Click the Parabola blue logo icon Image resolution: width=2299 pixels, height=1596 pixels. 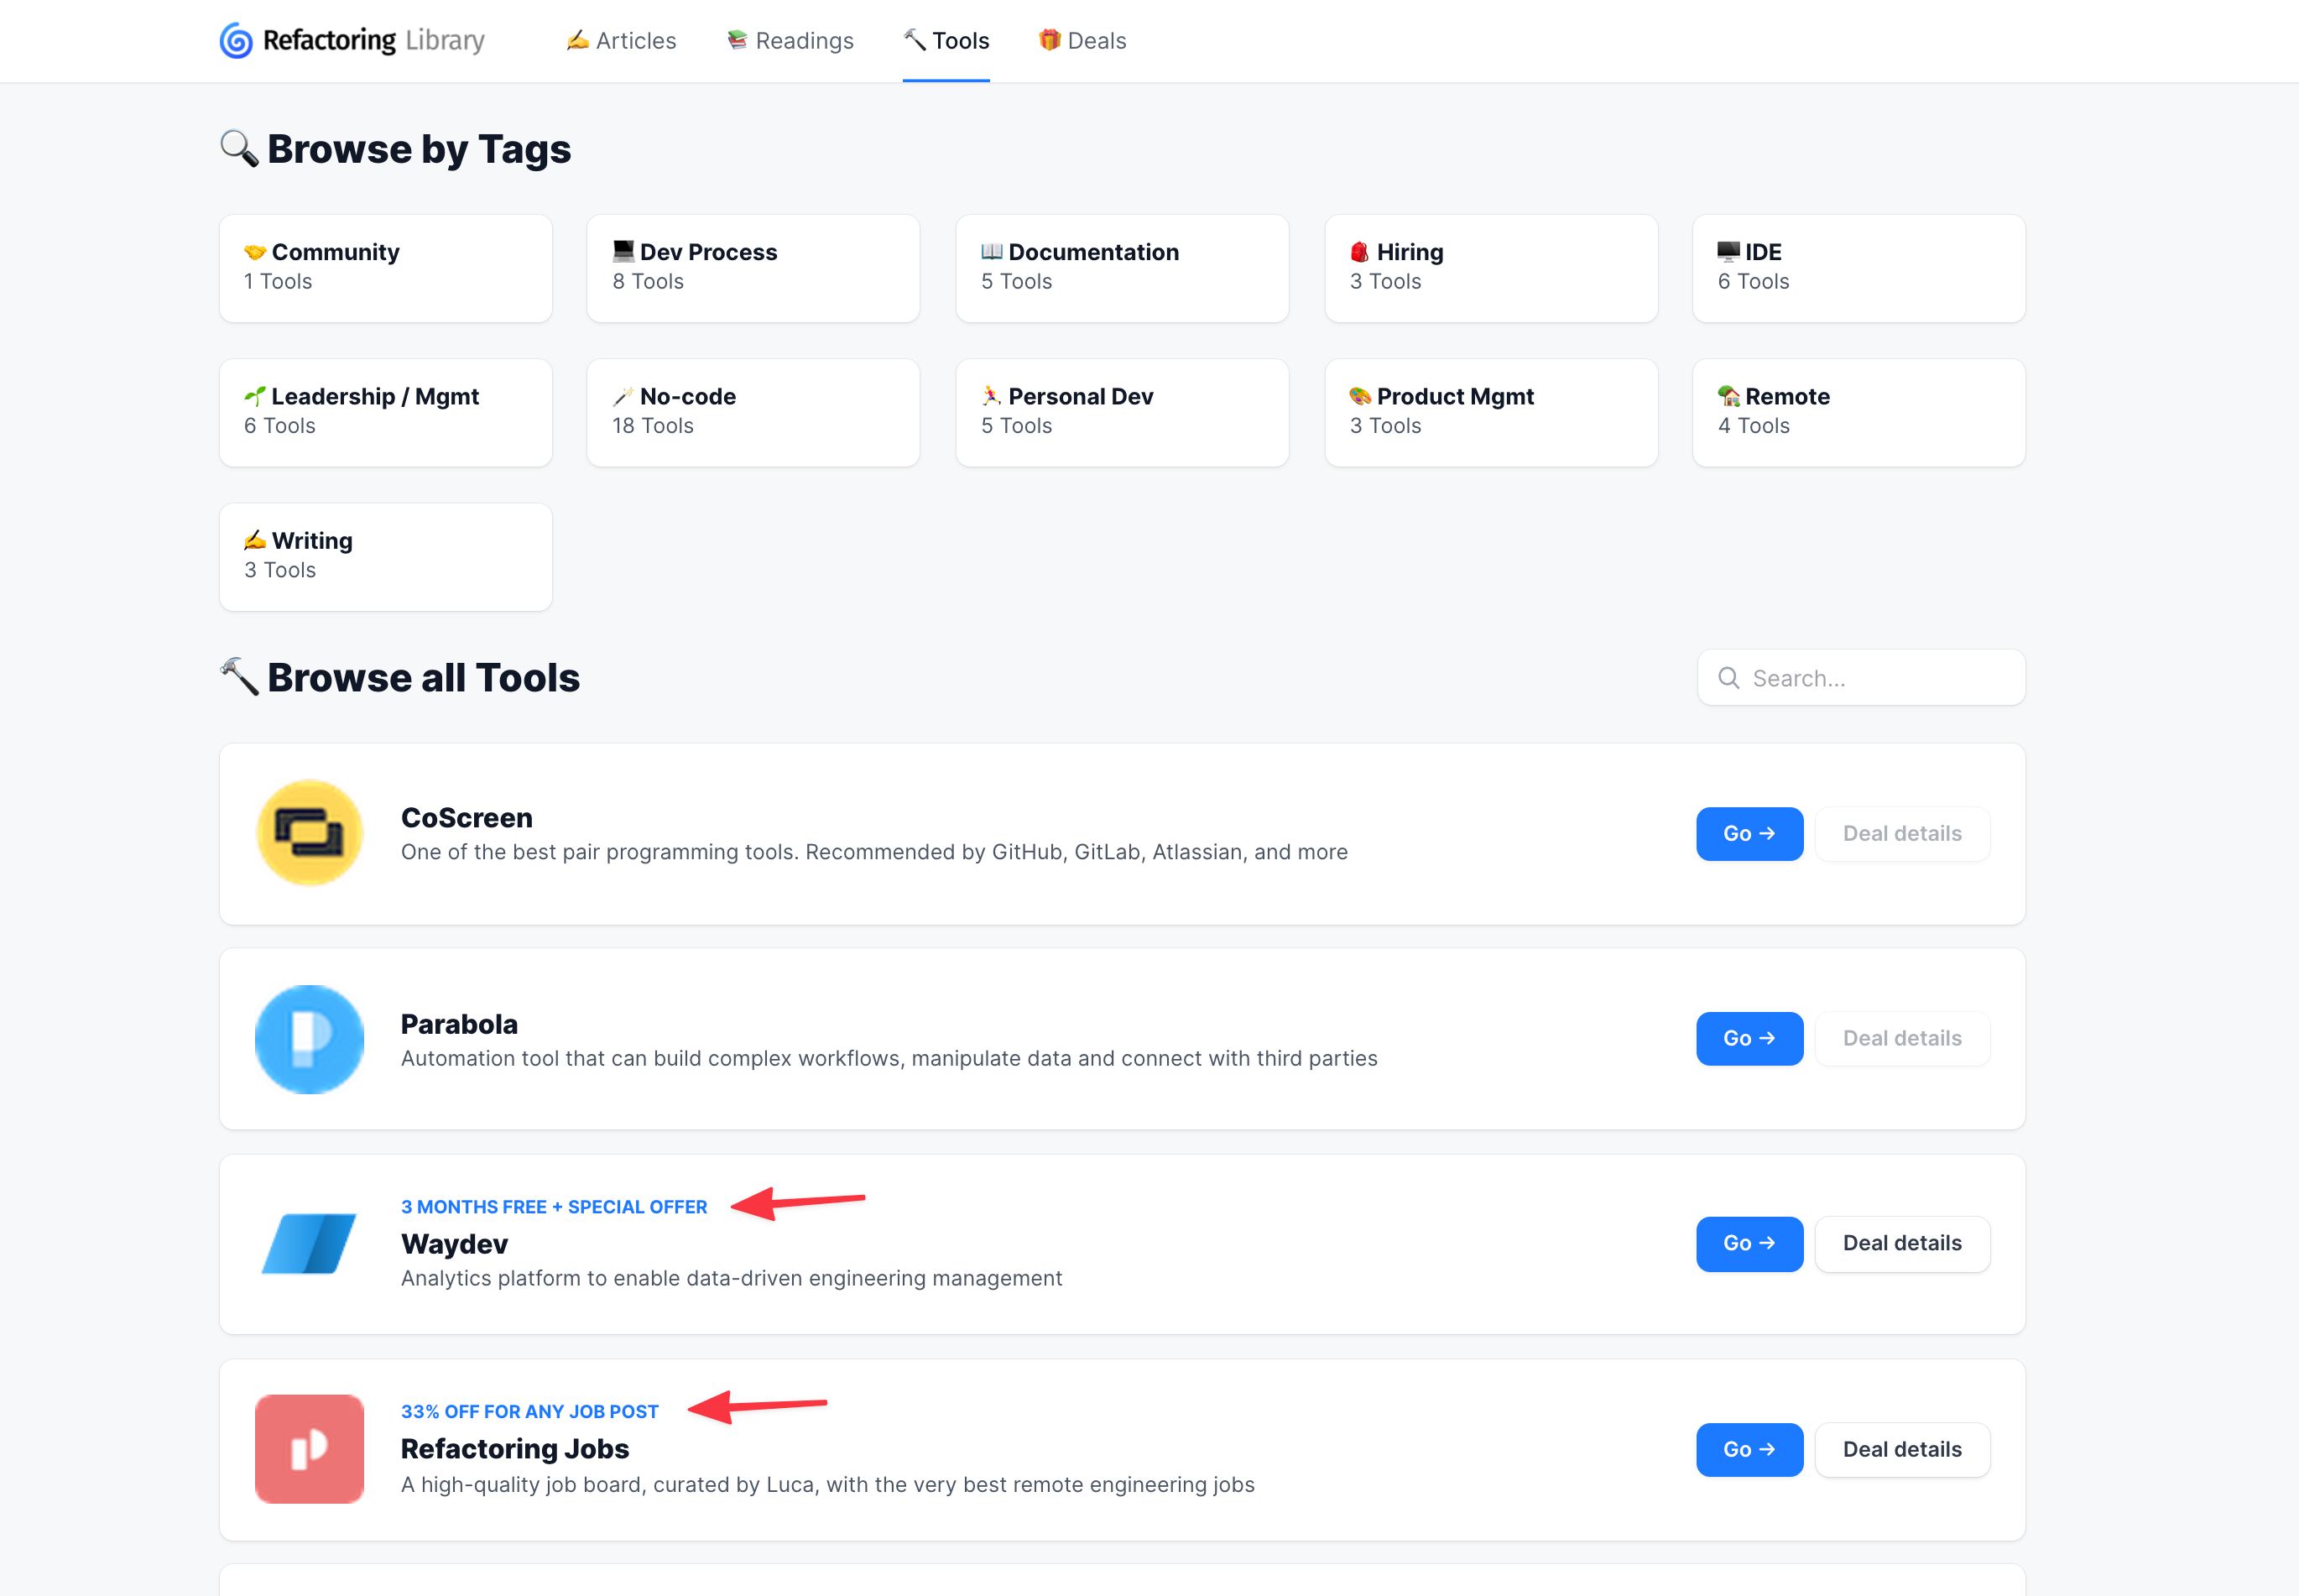click(309, 1039)
